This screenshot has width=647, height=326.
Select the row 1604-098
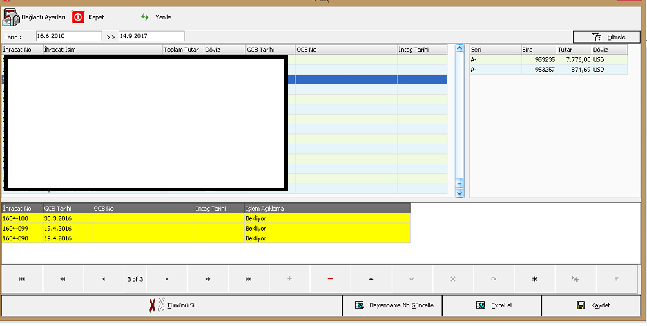point(206,238)
